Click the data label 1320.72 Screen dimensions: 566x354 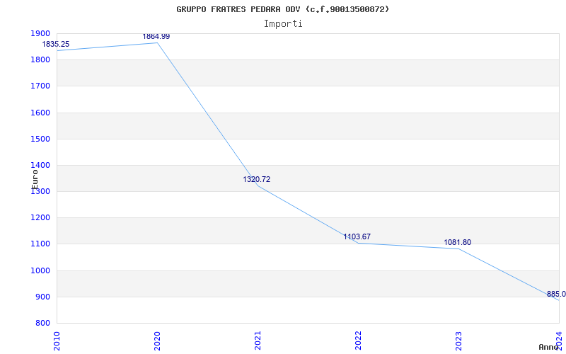(x=256, y=179)
